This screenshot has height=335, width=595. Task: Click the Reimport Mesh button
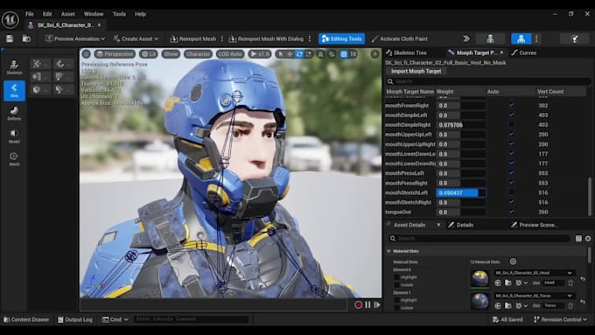[x=193, y=38]
